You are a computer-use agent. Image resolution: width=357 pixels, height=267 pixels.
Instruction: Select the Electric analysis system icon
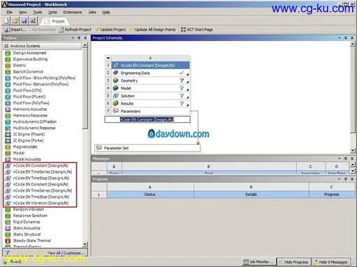[8, 66]
